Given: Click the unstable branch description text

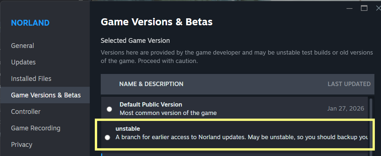Looking at the screenshot, I should pos(242,137).
